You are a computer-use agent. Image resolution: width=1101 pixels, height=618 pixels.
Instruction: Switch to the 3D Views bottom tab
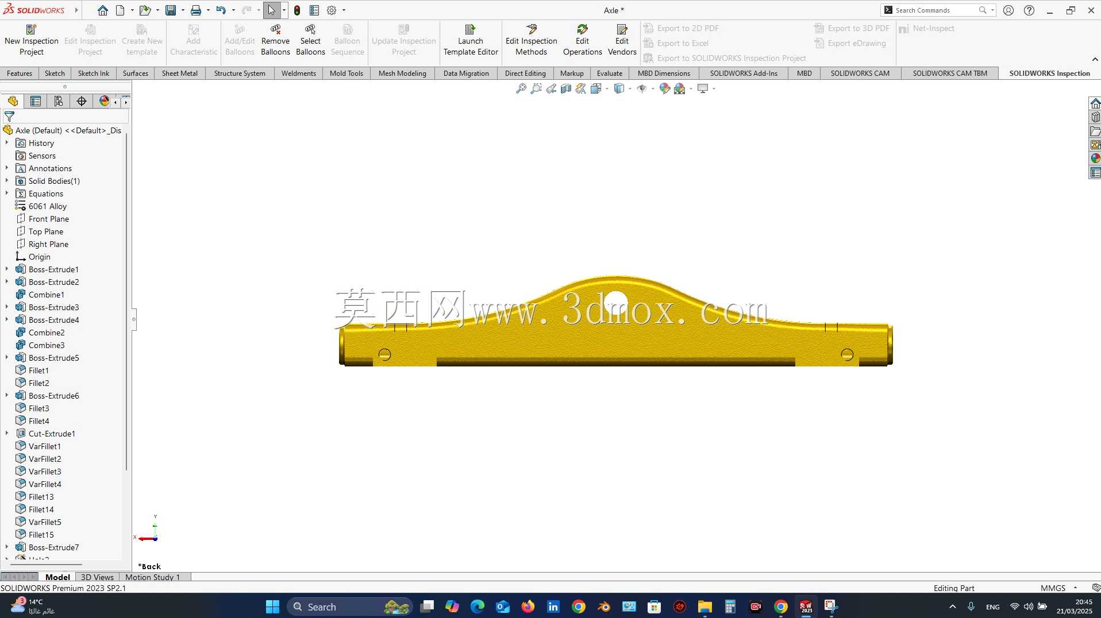(x=97, y=577)
